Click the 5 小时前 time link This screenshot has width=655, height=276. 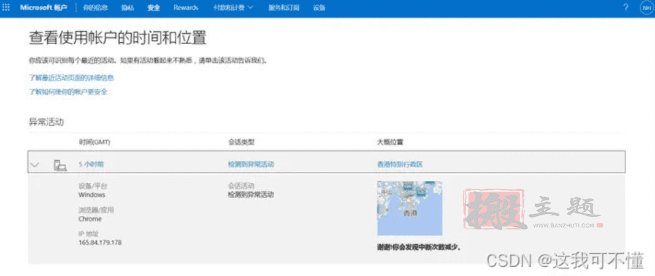click(x=91, y=164)
